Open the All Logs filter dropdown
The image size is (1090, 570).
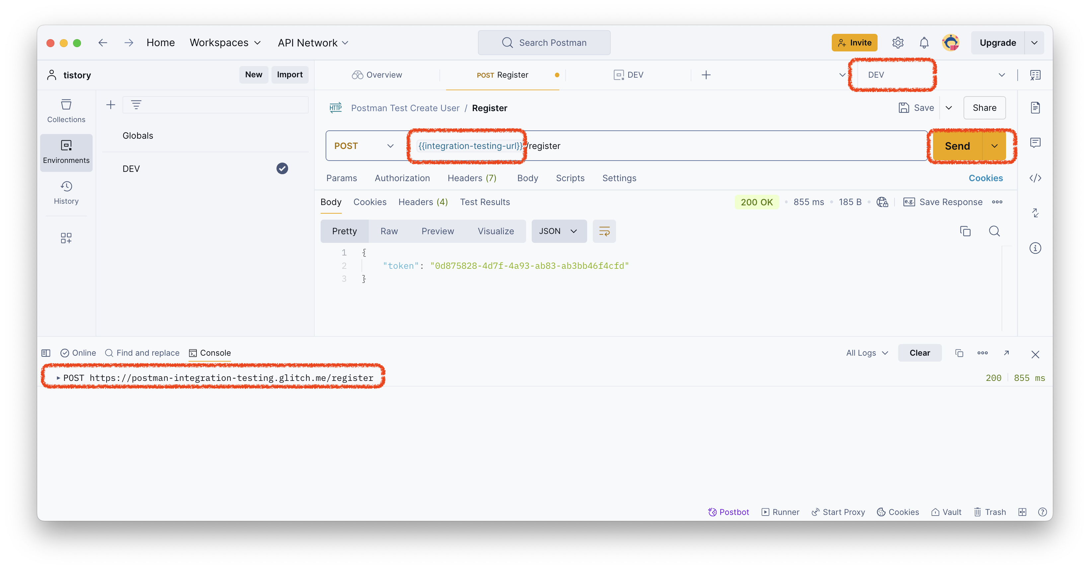pyautogui.click(x=867, y=353)
